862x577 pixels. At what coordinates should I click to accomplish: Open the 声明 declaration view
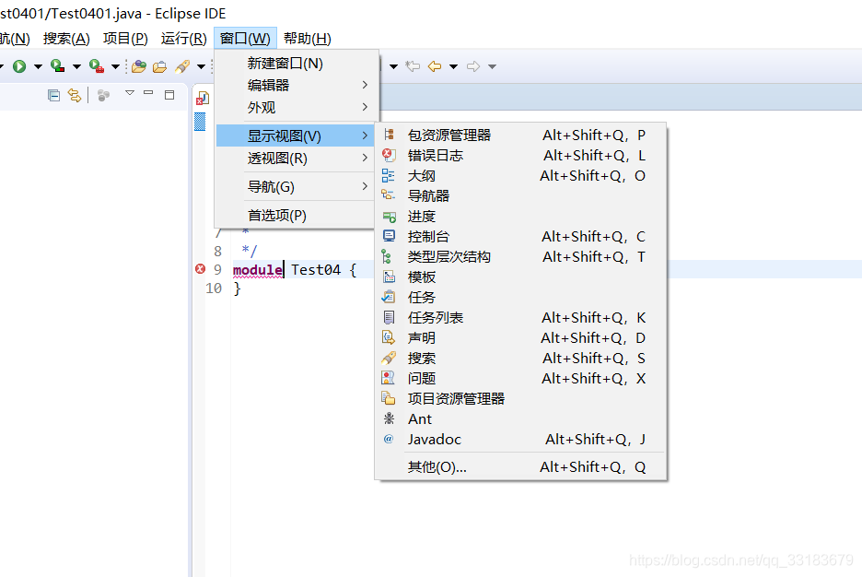click(x=520, y=337)
